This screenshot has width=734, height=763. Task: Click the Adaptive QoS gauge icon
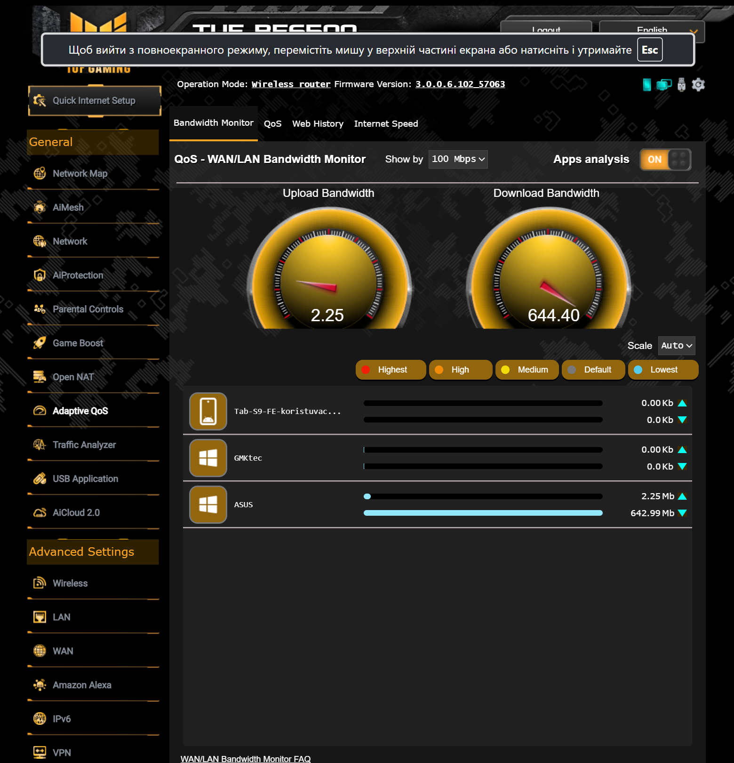click(x=40, y=411)
